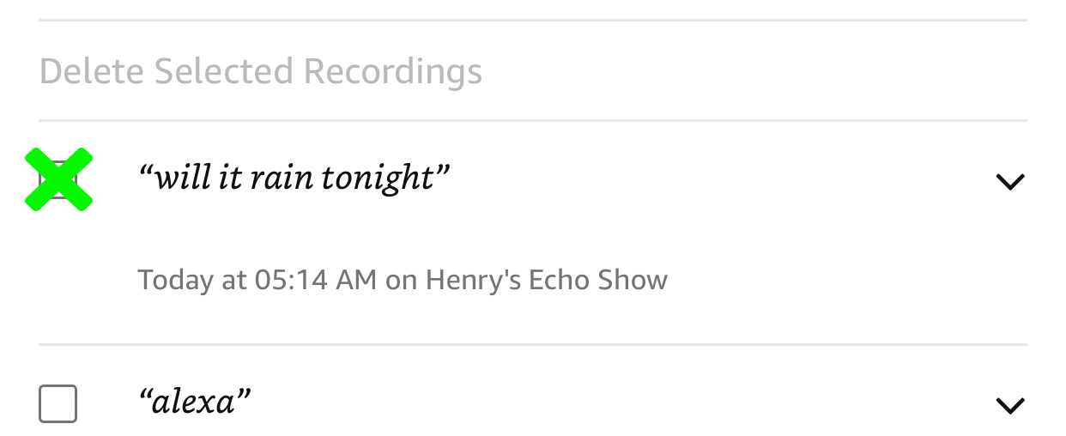Show details for the "alexa" recording
This screenshot has width=1066, height=436.
1009,404
